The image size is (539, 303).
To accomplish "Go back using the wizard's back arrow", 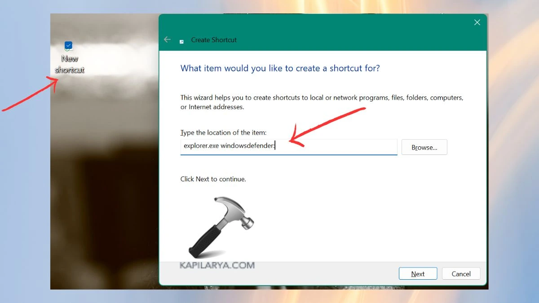I will 167,40.
